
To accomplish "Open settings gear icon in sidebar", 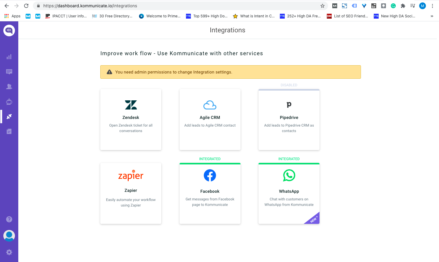I will click(9, 252).
